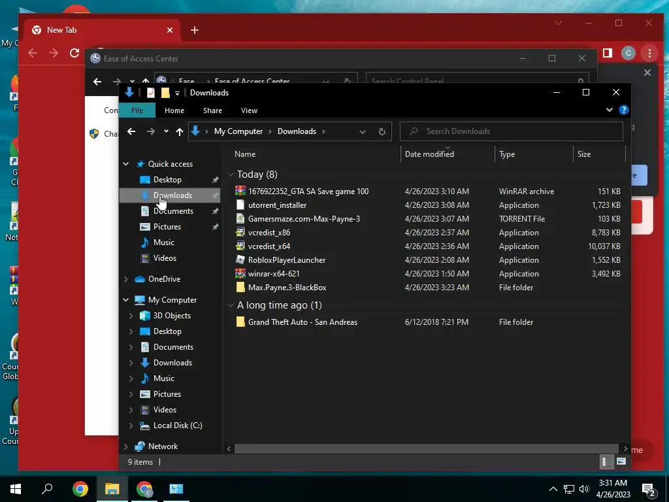Screen dimensions: 669x502
Task: Click the winrar-x64-621 icon
Action: click(240, 273)
